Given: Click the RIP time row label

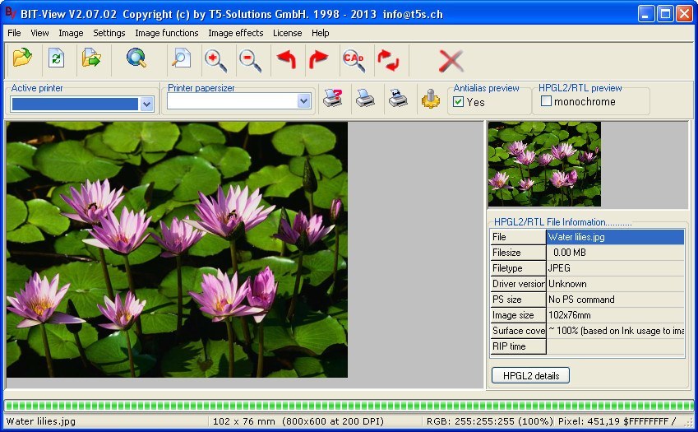Looking at the screenshot, I should (x=518, y=346).
